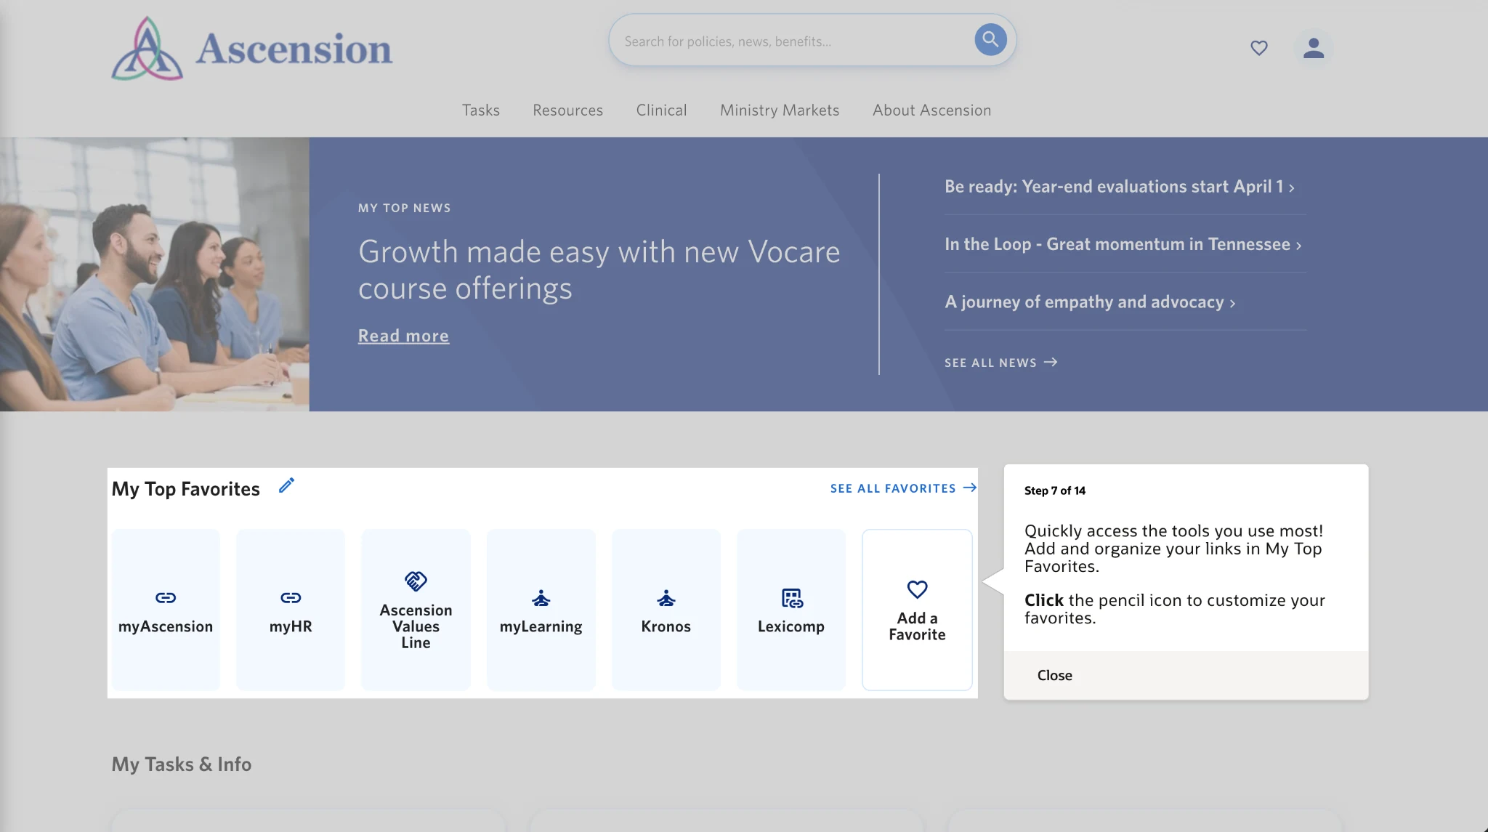Open A journey of empathy and advocacy
The width and height of the screenshot is (1488, 832).
(x=1090, y=302)
